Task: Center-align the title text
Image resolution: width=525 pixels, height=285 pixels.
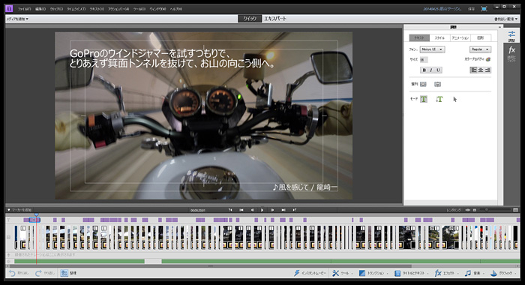Action: [481, 70]
